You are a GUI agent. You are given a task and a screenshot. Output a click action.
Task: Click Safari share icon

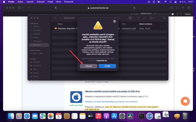tap(177, 8)
